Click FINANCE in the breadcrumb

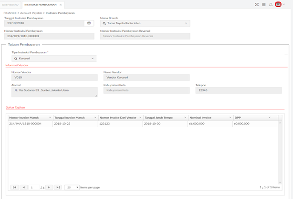tap(10, 13)
